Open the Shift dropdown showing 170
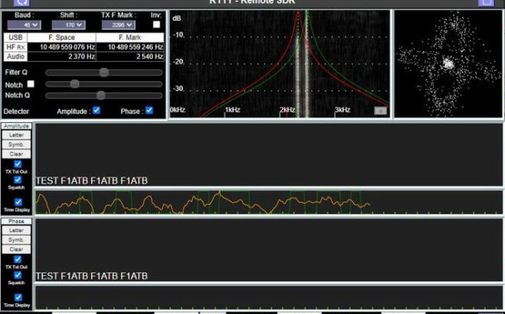Image resolution: width=505 pixels, height=314 pixels. click(x=69, y=25)
